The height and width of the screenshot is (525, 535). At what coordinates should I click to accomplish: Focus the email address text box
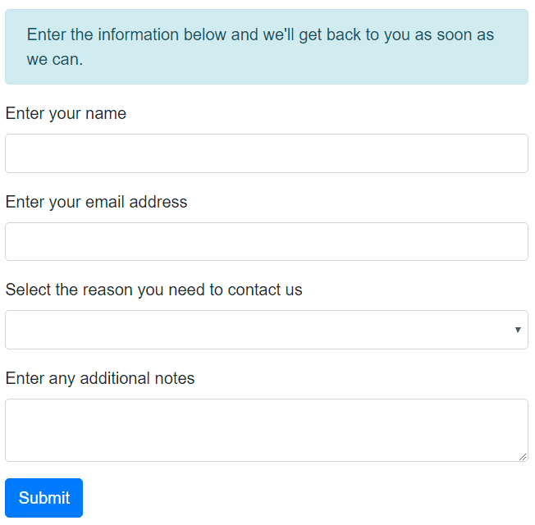click(x=266, y=242)
